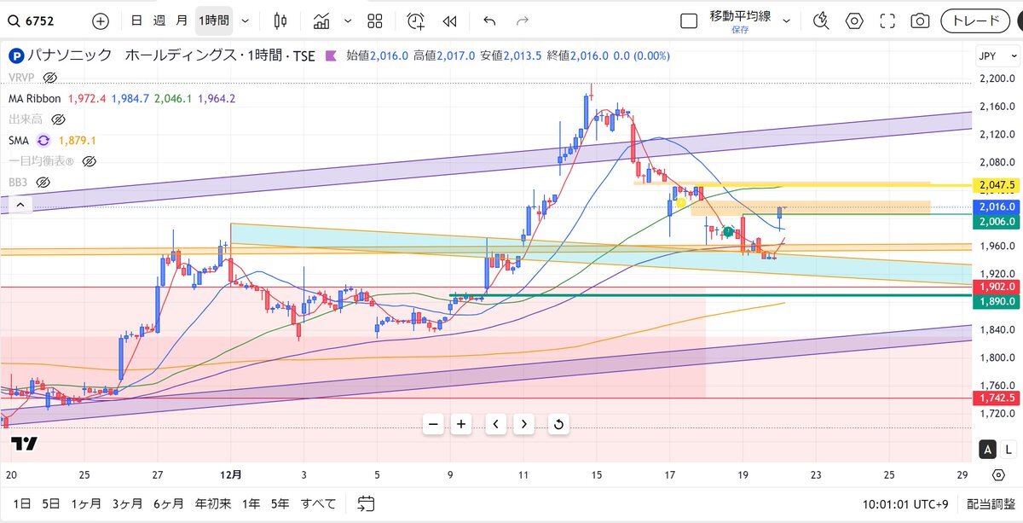
Task: Create an alert with the alarm icon
Action: (x=415, y=20)
